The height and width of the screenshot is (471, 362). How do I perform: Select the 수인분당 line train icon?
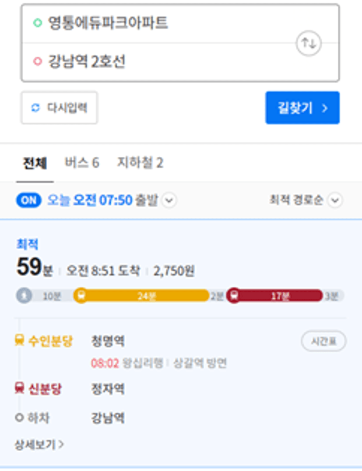click(20, 341)
